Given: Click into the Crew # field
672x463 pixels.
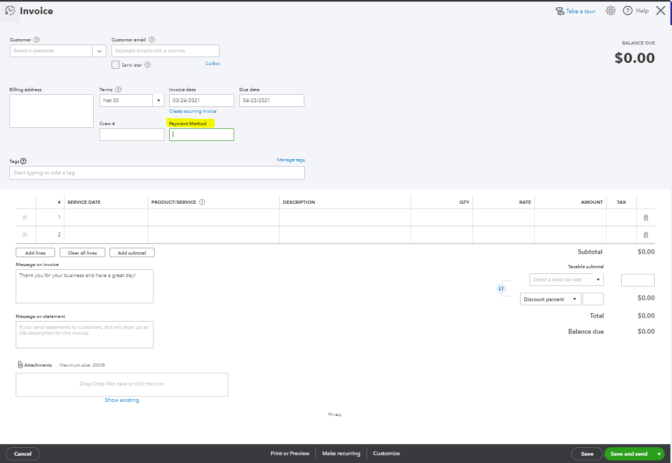Looking at the screenshot, I should pos(131,135).
